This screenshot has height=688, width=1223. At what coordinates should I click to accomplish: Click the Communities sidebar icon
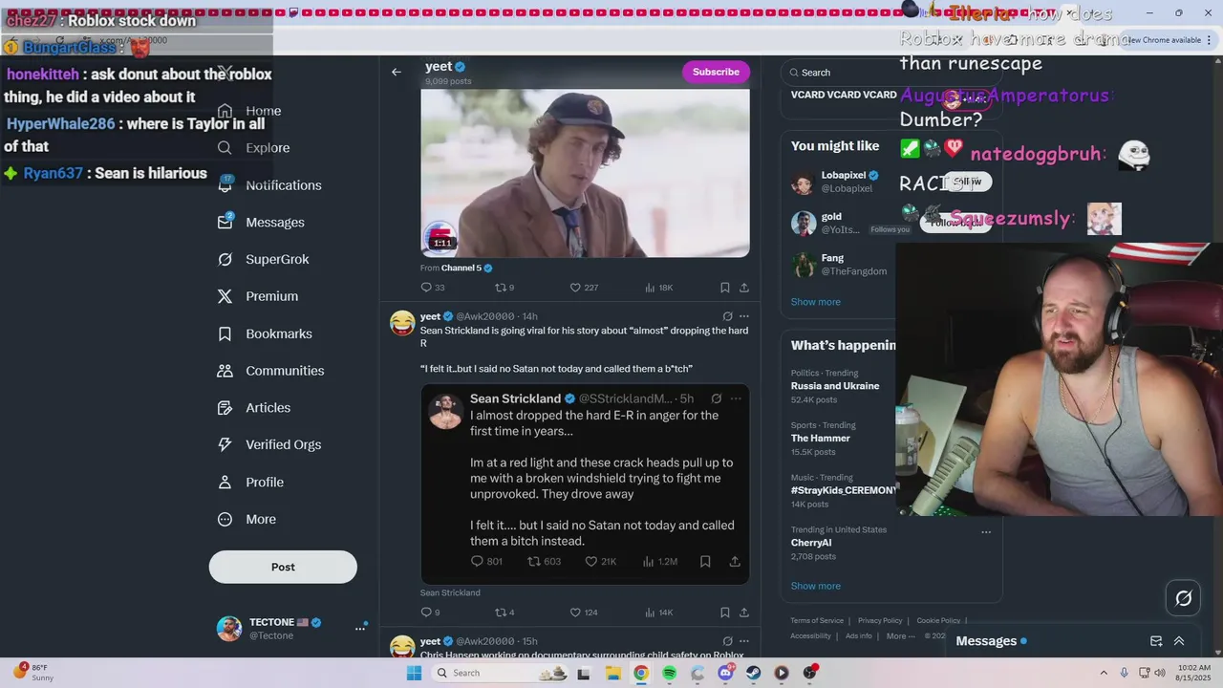click(225, 371)
